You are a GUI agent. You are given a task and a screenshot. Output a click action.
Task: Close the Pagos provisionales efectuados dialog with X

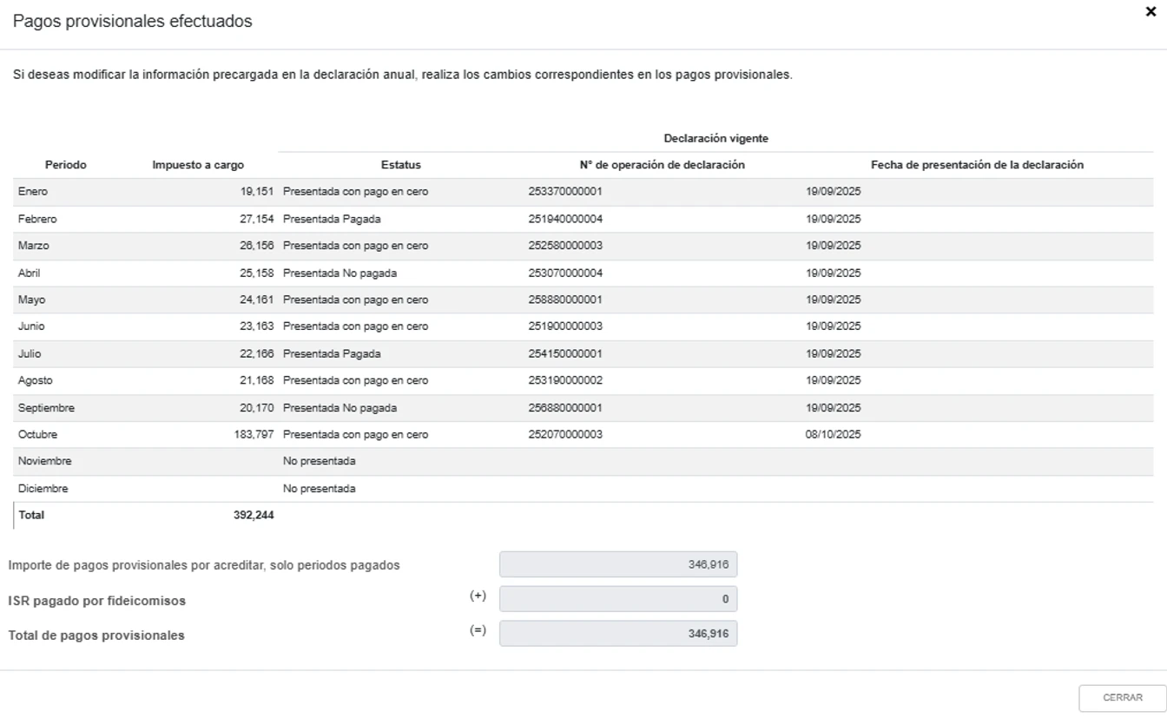pos(1151,12)
